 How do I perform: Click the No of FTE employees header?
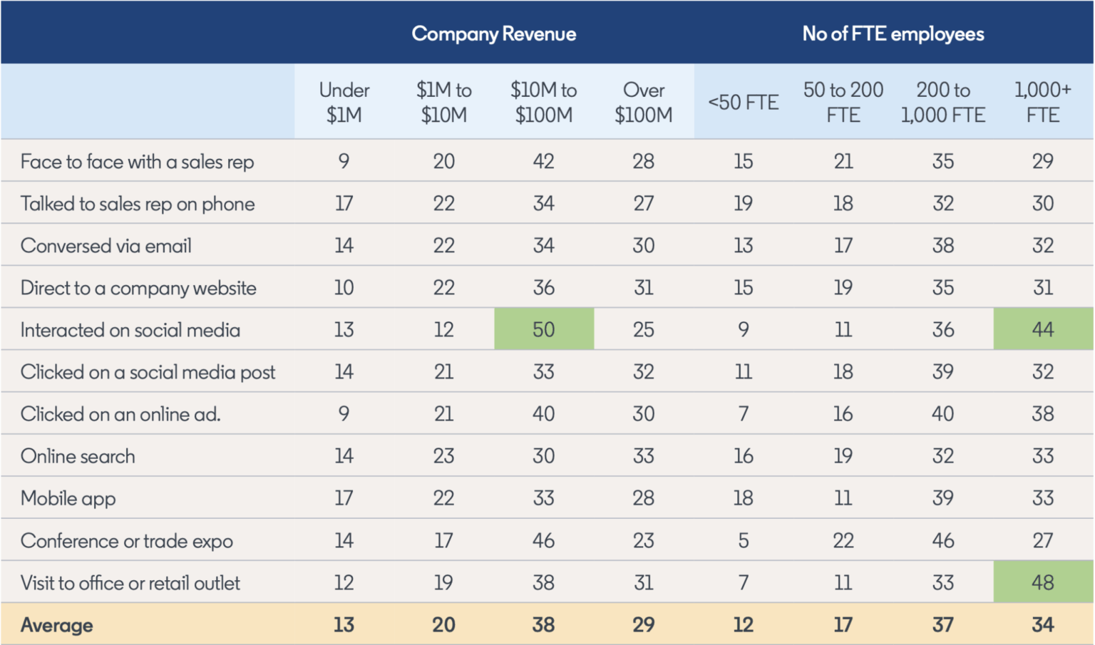[893, 33]
